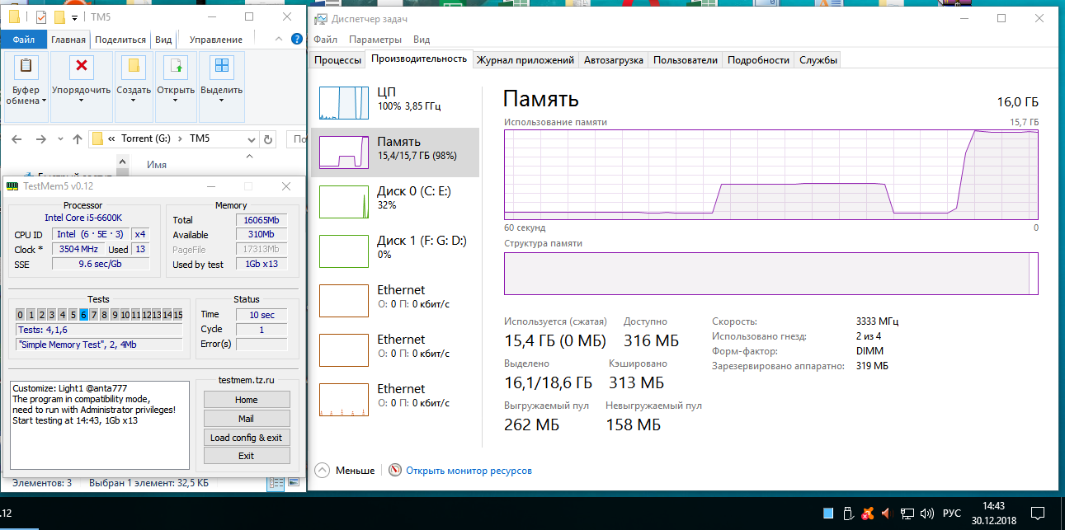Click the new folder icon in Explorer quick access toolbar

coord(59,16)
